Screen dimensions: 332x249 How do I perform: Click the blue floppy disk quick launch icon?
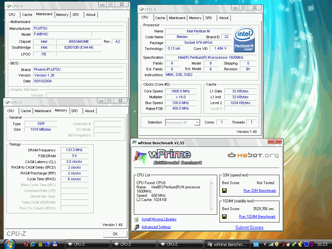tap(55, 244)
